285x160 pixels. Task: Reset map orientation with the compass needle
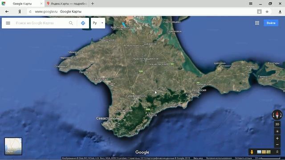[277, 115]
